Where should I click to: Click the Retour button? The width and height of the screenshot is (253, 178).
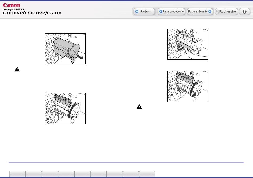coord(144,12)
